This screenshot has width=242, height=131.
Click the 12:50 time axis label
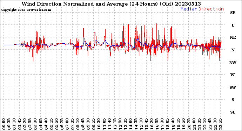pos(120,124)
